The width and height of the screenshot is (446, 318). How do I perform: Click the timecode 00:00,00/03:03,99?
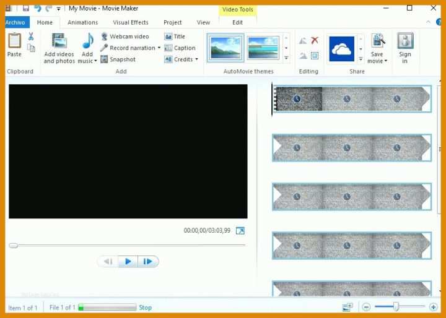pos(207,231)
